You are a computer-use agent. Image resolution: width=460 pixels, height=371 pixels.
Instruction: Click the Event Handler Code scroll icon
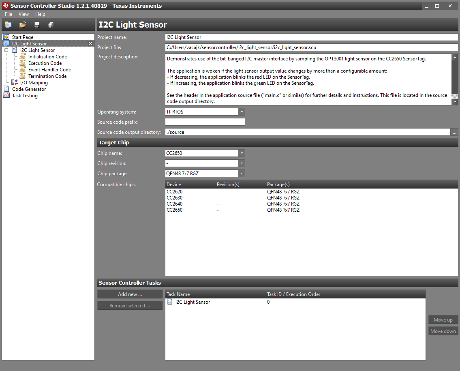point(23,69)
